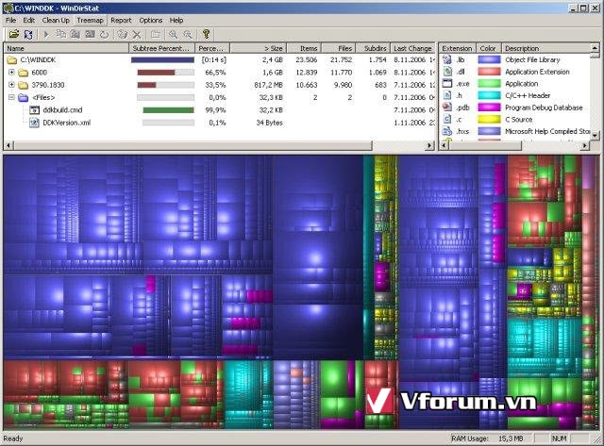This screenshot has width=604, height=446.
Task: Click the folder icon beside 6000
Action: pos(23,73)
